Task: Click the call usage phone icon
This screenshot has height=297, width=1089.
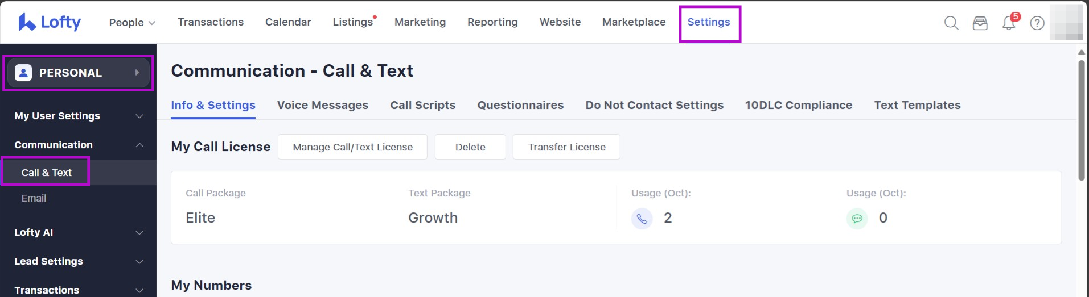Action: (642, 219)
